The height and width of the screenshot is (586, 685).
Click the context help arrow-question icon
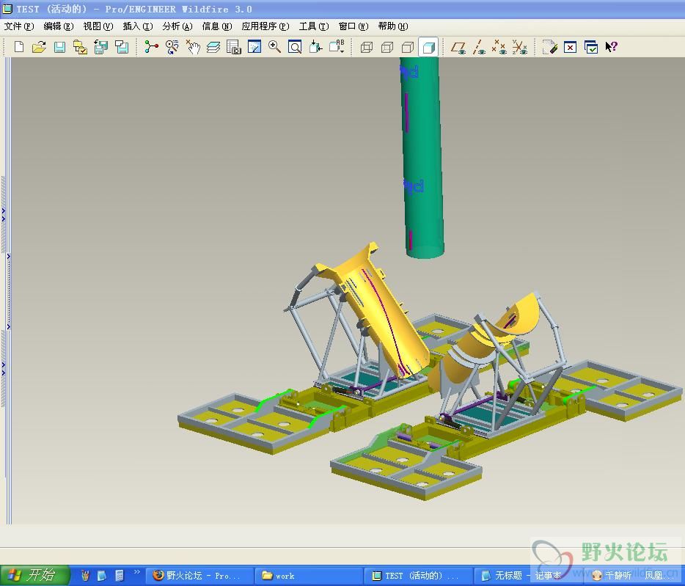tap(611, 47)
